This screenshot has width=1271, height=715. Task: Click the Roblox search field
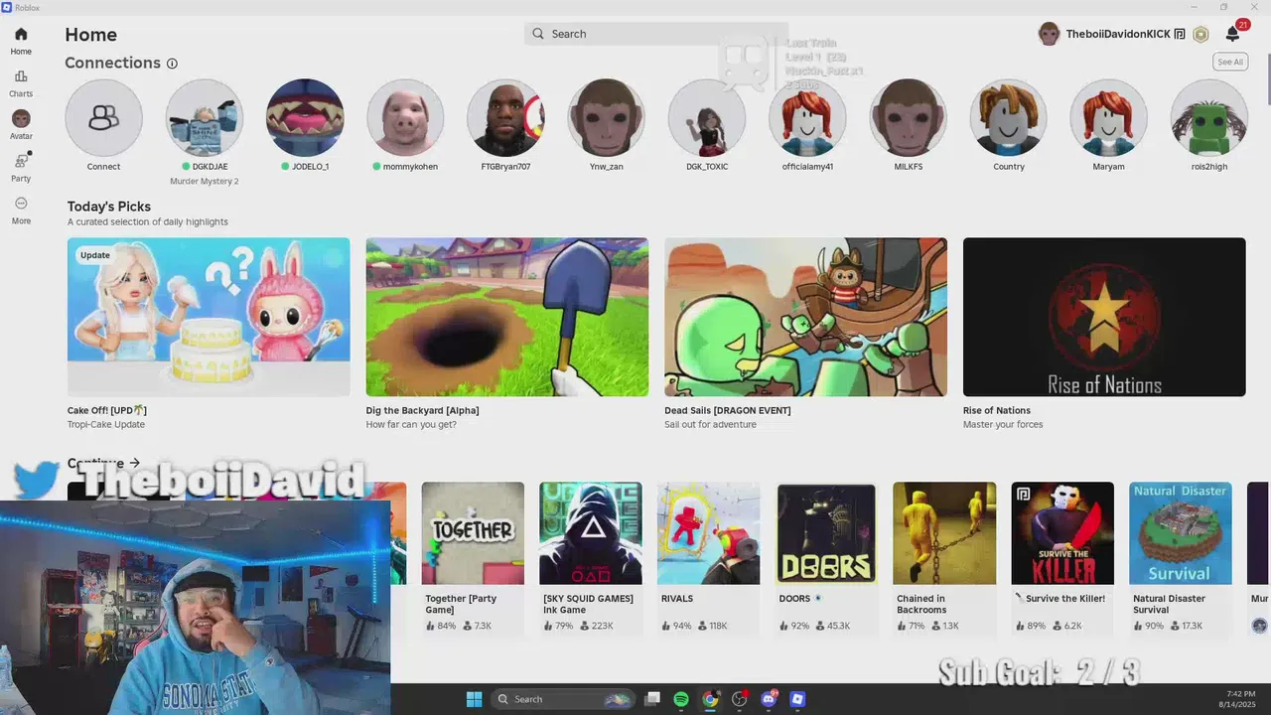655,34
